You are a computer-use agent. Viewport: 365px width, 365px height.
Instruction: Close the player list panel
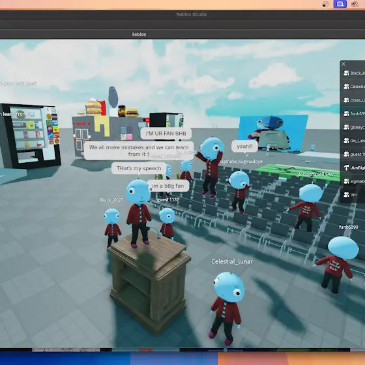[x=343, y=64]
